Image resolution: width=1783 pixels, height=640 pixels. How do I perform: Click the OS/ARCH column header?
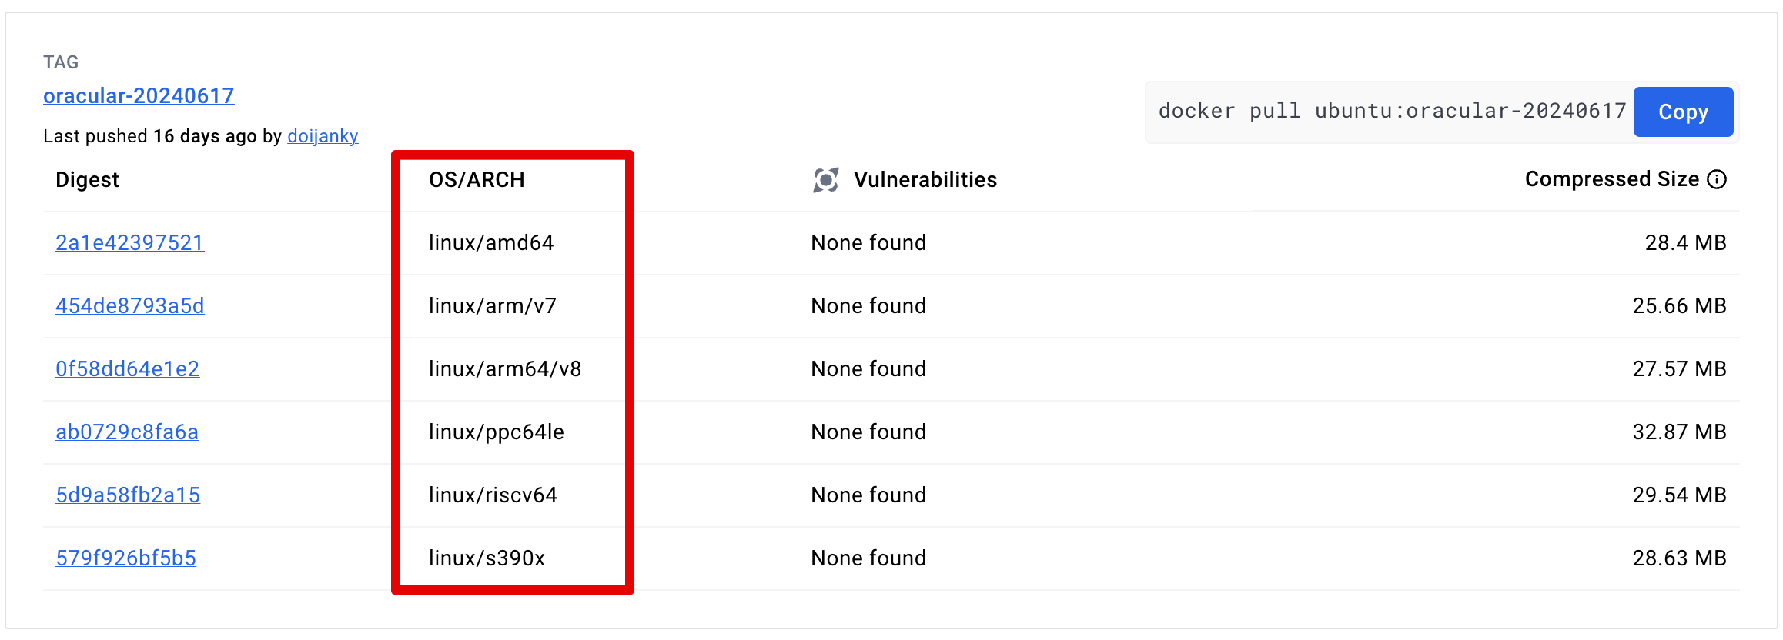[477, 179]
